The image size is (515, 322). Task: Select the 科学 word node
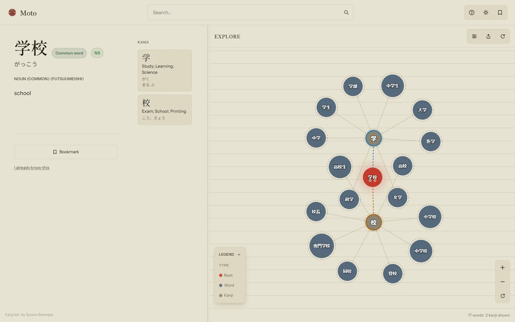[349, 199]
